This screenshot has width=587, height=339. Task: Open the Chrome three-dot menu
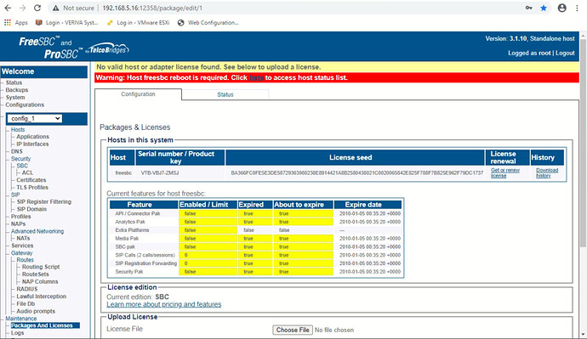pos(577,8)
